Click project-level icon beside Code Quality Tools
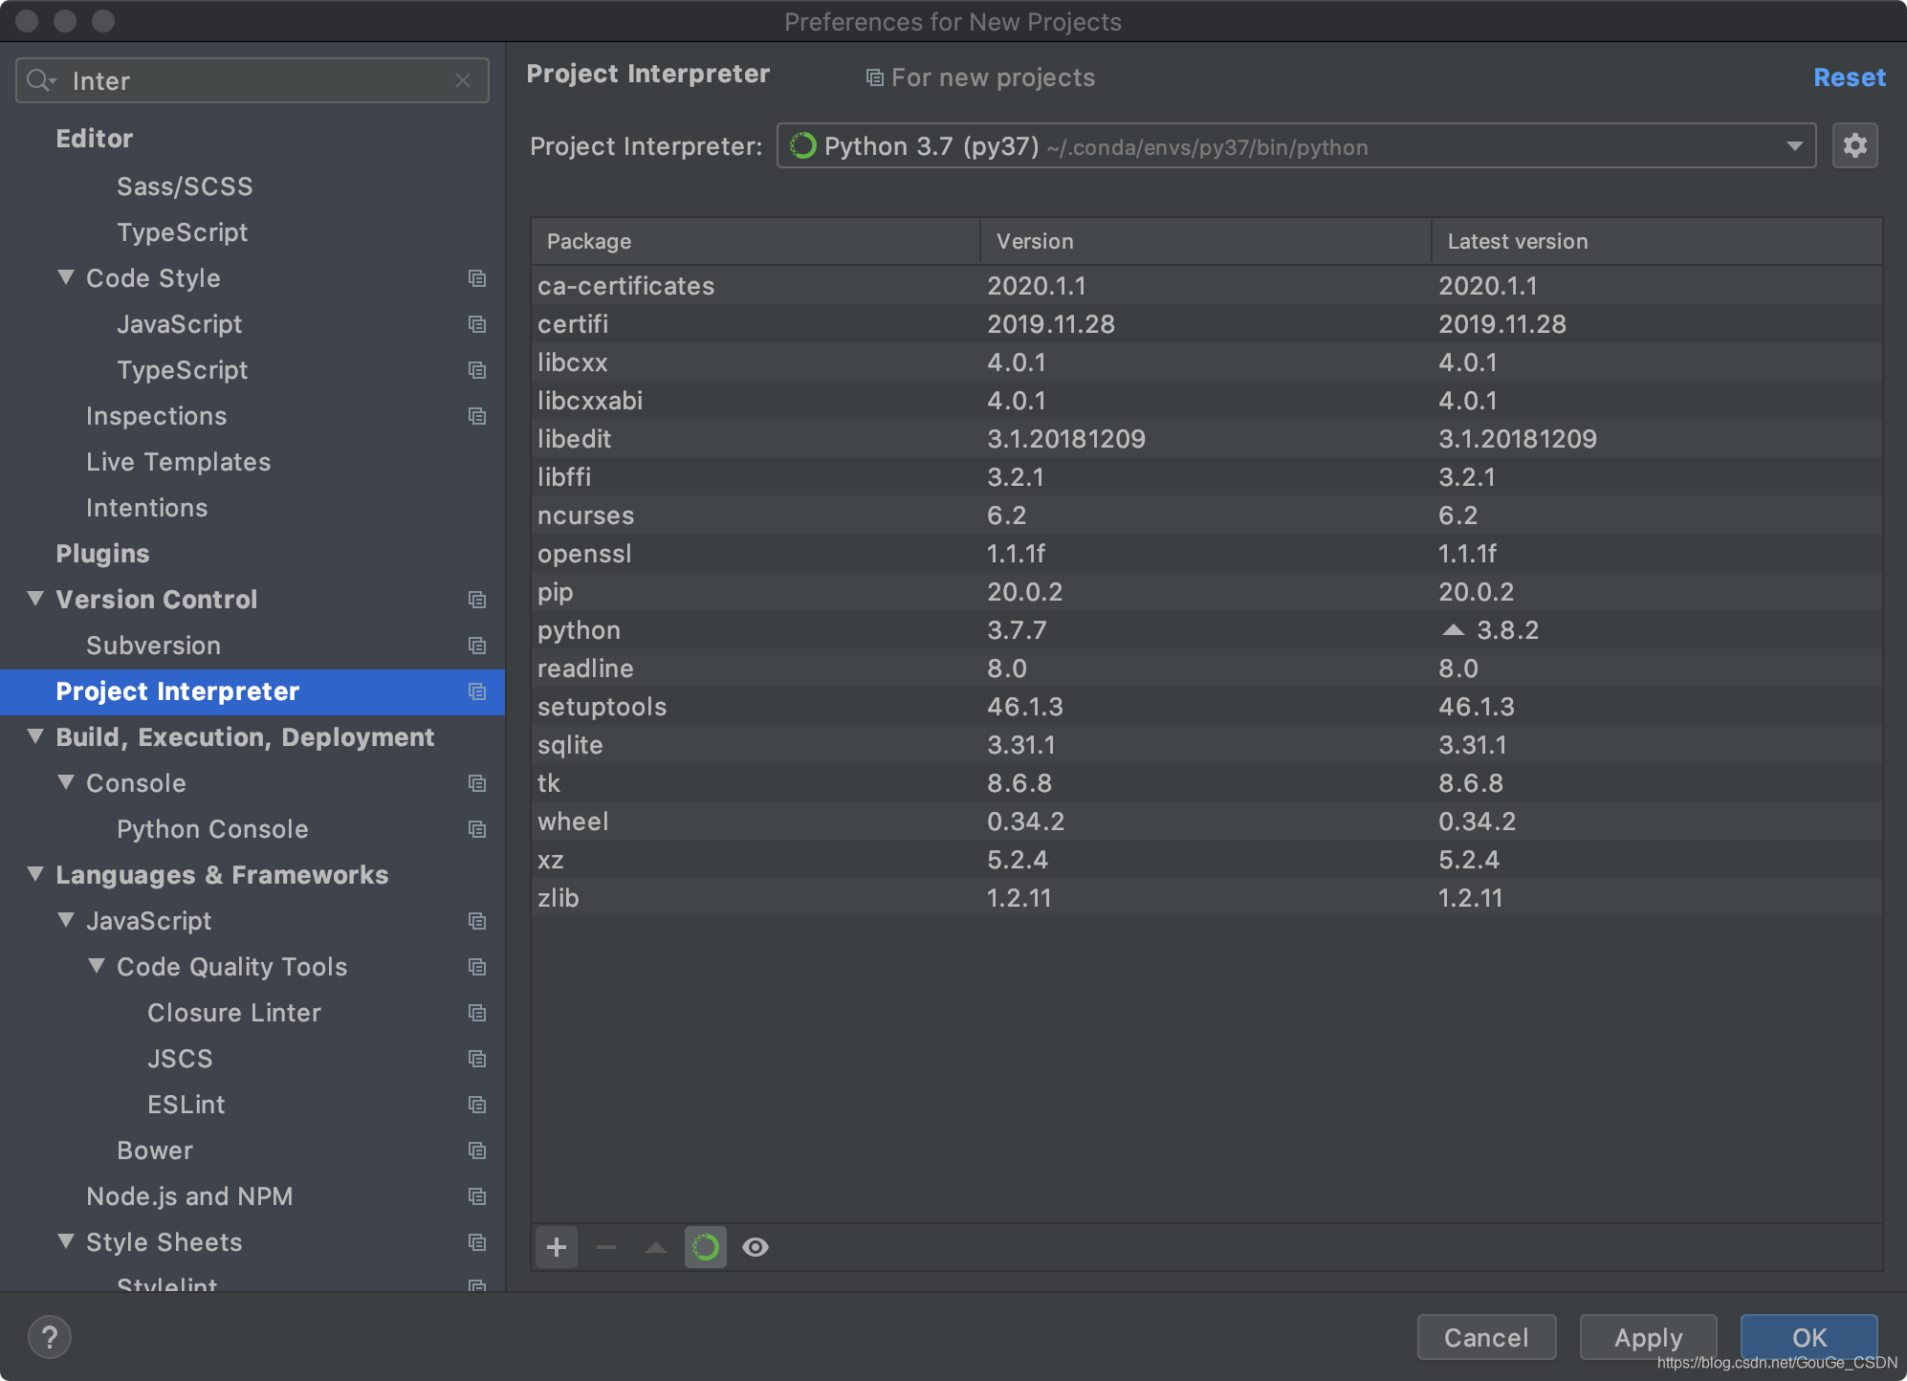 click(x=477, y=967)
